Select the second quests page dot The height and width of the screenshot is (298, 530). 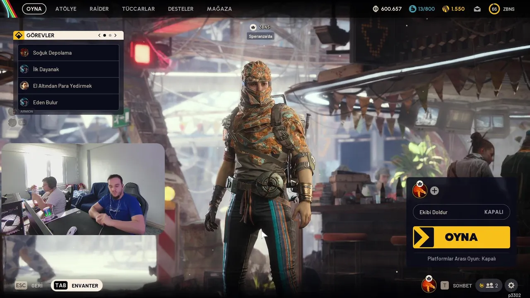point(110,36)
